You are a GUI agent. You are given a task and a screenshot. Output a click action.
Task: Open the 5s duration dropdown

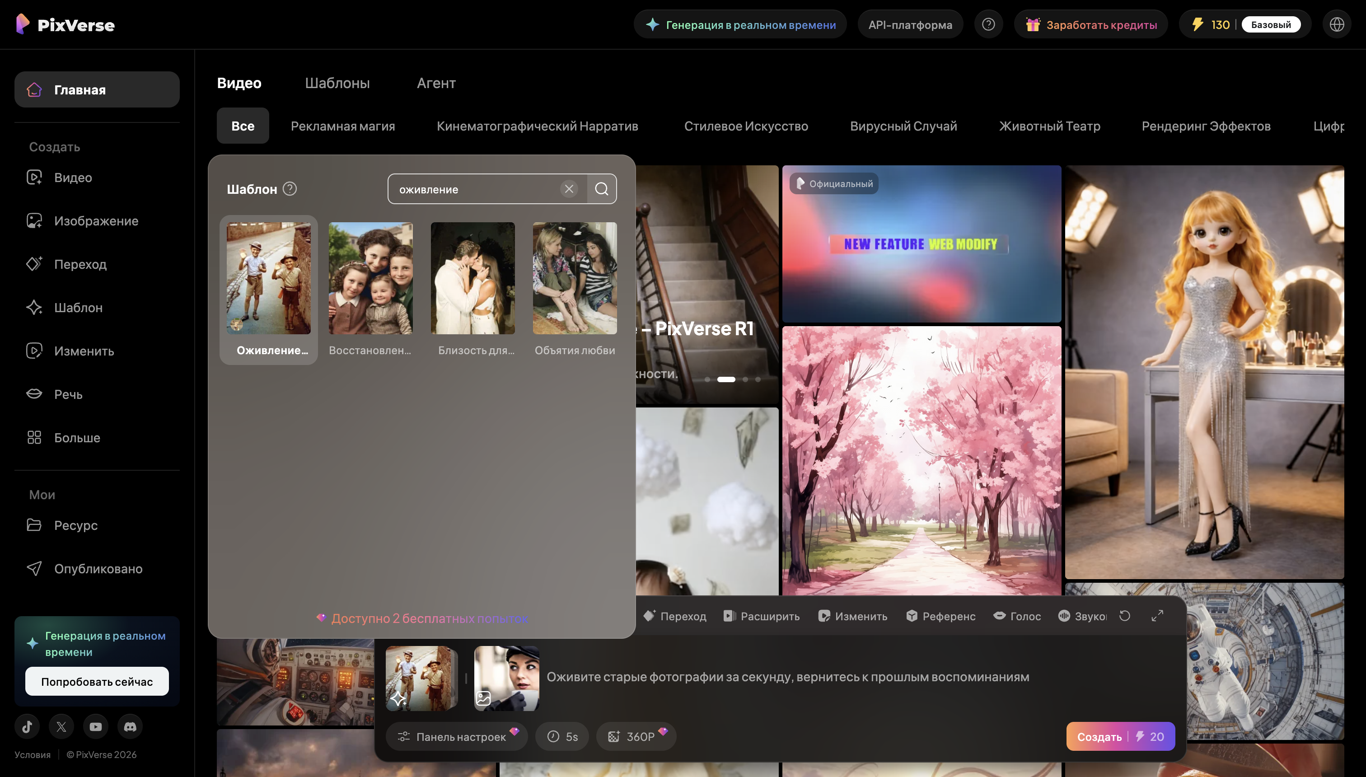(x=562, y=736)
